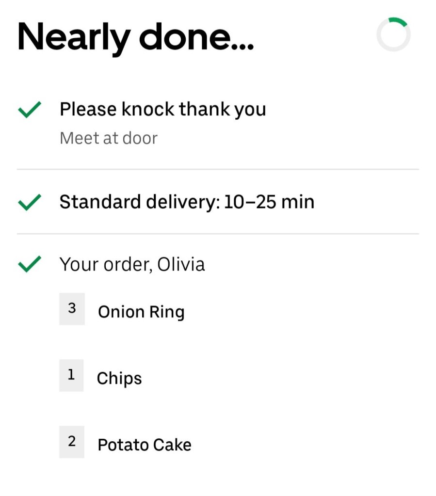Select the quantity 3 badge for Onion Ring
436x496 pixels.
click(72, 309)
